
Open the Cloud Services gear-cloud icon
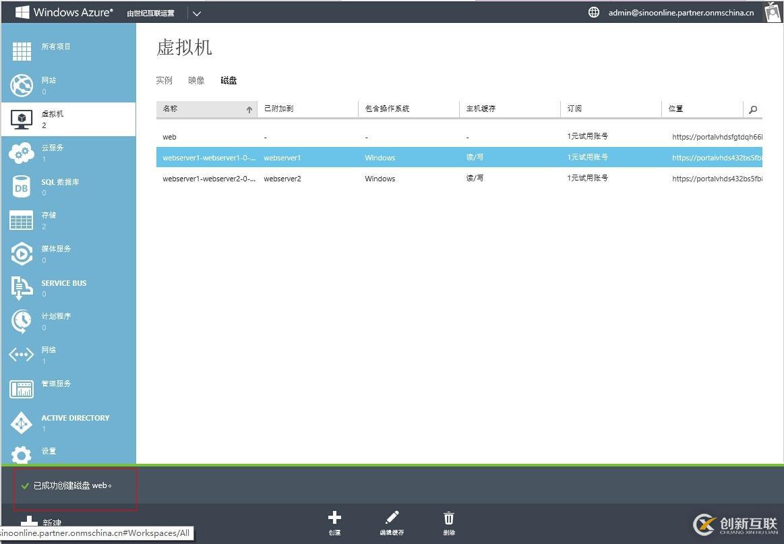tap(22, 152)
